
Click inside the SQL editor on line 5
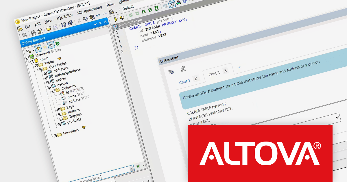point(137,47)
